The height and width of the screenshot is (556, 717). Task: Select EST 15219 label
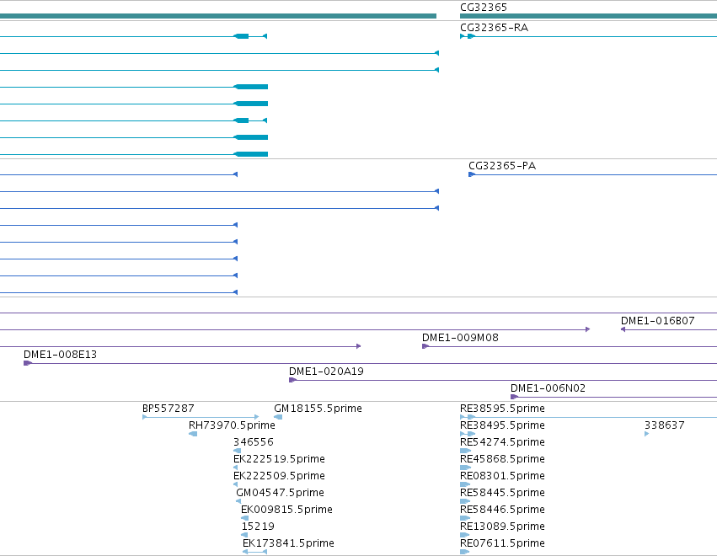point(258,527)
